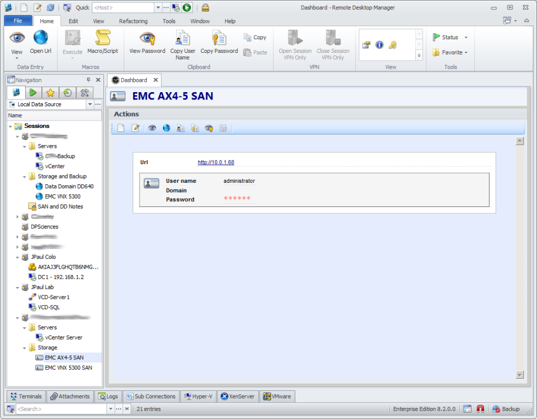Image resolution: width=537 pixels, height=419 pixels.
Task: Click Copy Password ribbon icon
Action: click(x=219, y=38)
